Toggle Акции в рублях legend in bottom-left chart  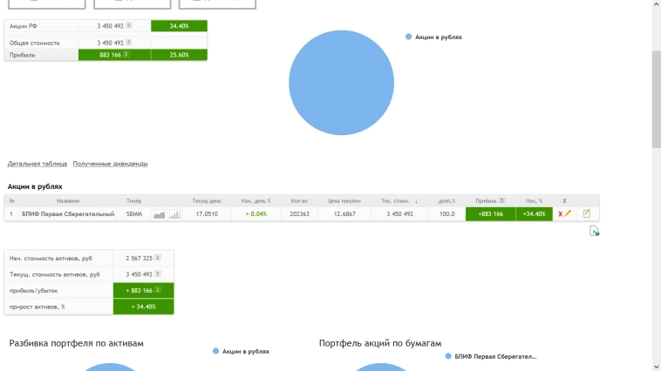point(241,352)
